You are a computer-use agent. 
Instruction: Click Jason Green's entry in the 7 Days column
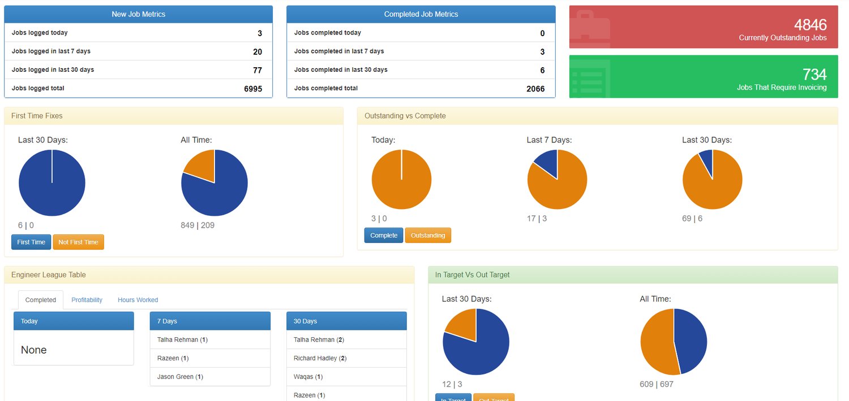click(179, 376)
